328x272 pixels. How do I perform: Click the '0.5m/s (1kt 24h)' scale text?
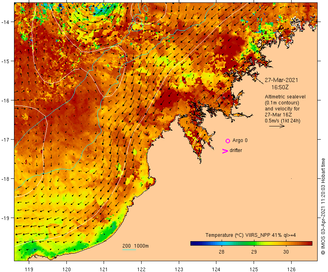coord(283,121)
